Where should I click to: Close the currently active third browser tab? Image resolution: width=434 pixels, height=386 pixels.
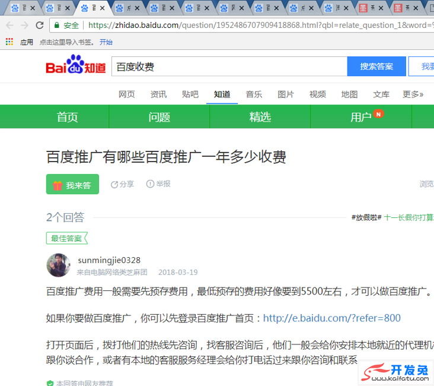click(x=102, y=8)
